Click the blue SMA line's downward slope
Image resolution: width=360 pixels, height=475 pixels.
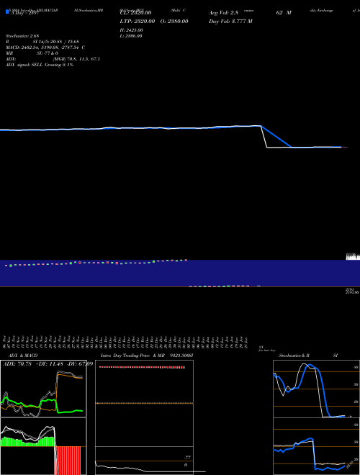tap(276, 137)
